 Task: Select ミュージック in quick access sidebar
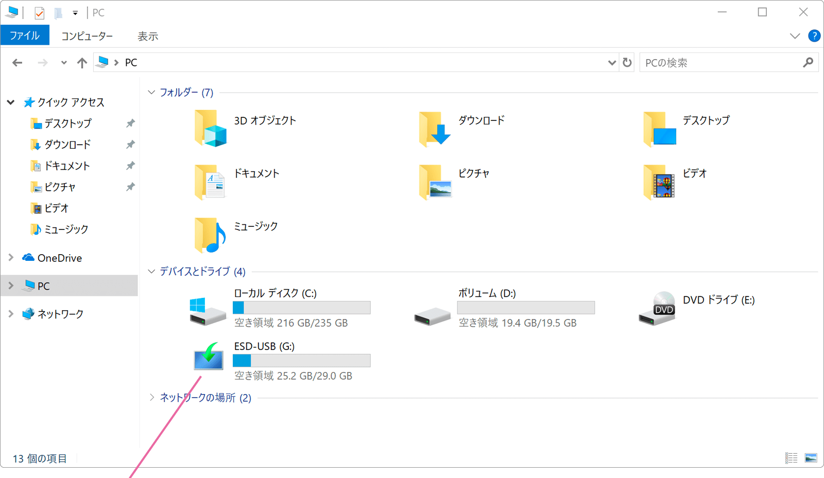click(66, 229)
